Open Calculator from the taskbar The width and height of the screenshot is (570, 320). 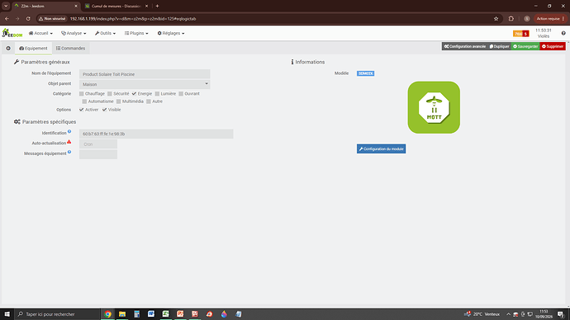[136, 314]
